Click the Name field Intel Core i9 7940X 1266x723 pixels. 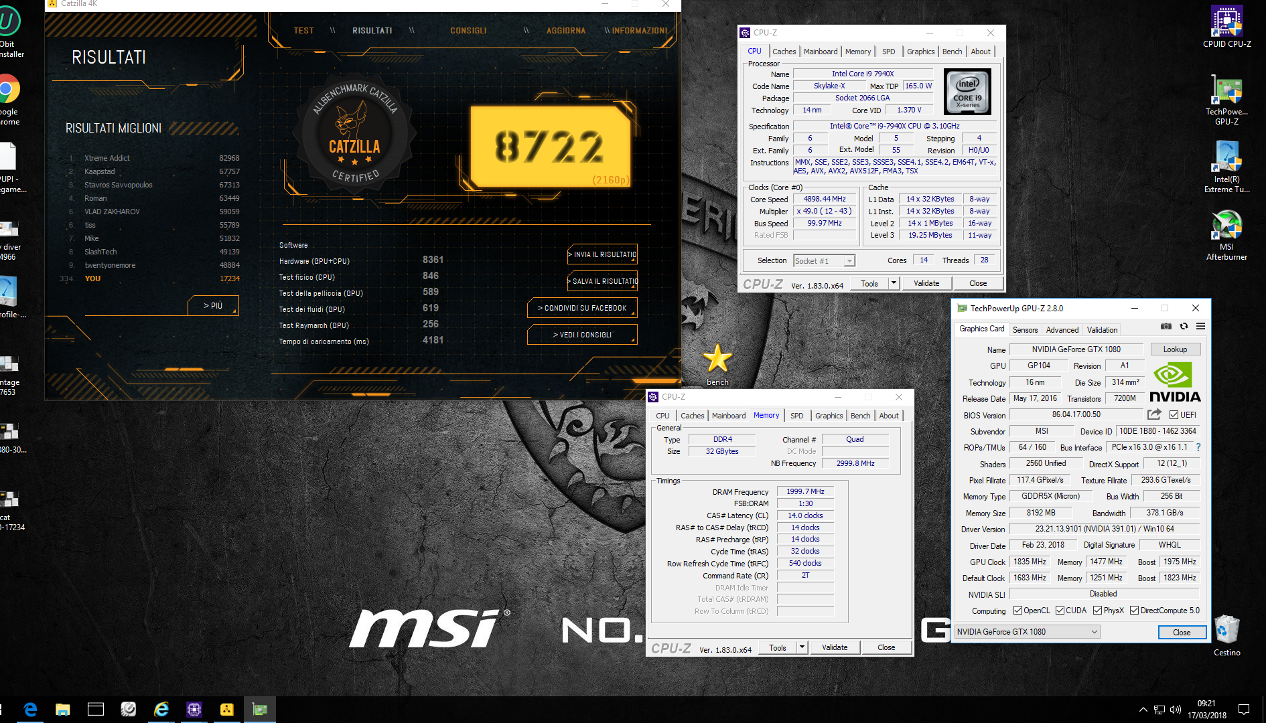[863, 74]
